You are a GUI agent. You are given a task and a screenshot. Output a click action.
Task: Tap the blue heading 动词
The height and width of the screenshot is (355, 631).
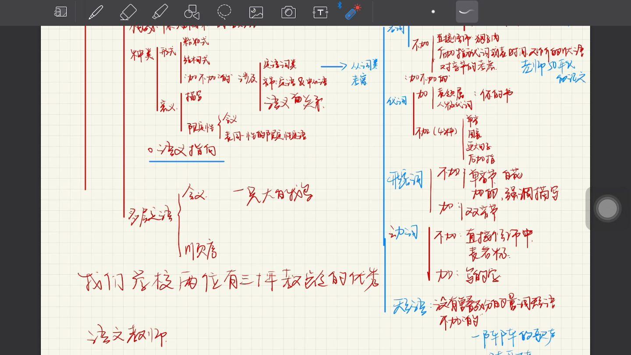point(404,232)
